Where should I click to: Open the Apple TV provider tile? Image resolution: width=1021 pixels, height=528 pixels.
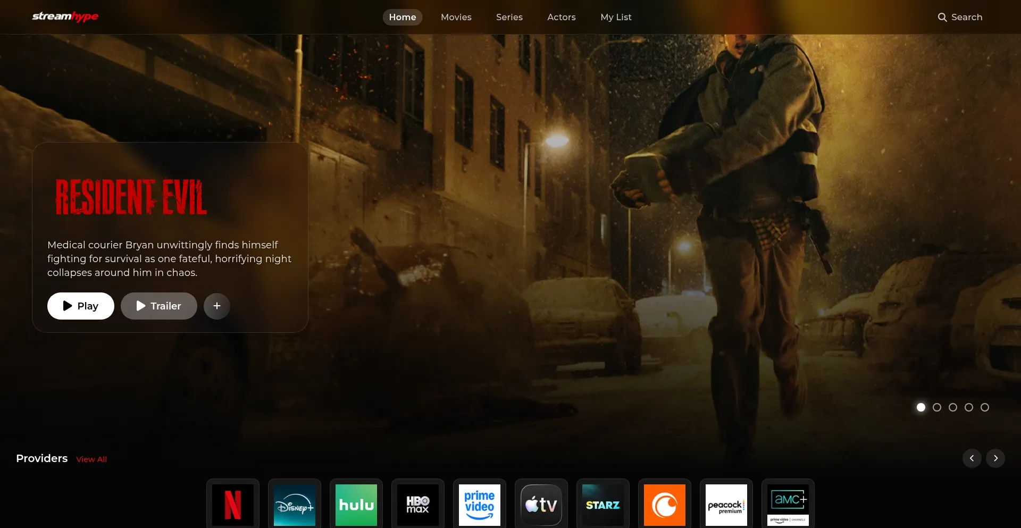click(x=541, y=504)
